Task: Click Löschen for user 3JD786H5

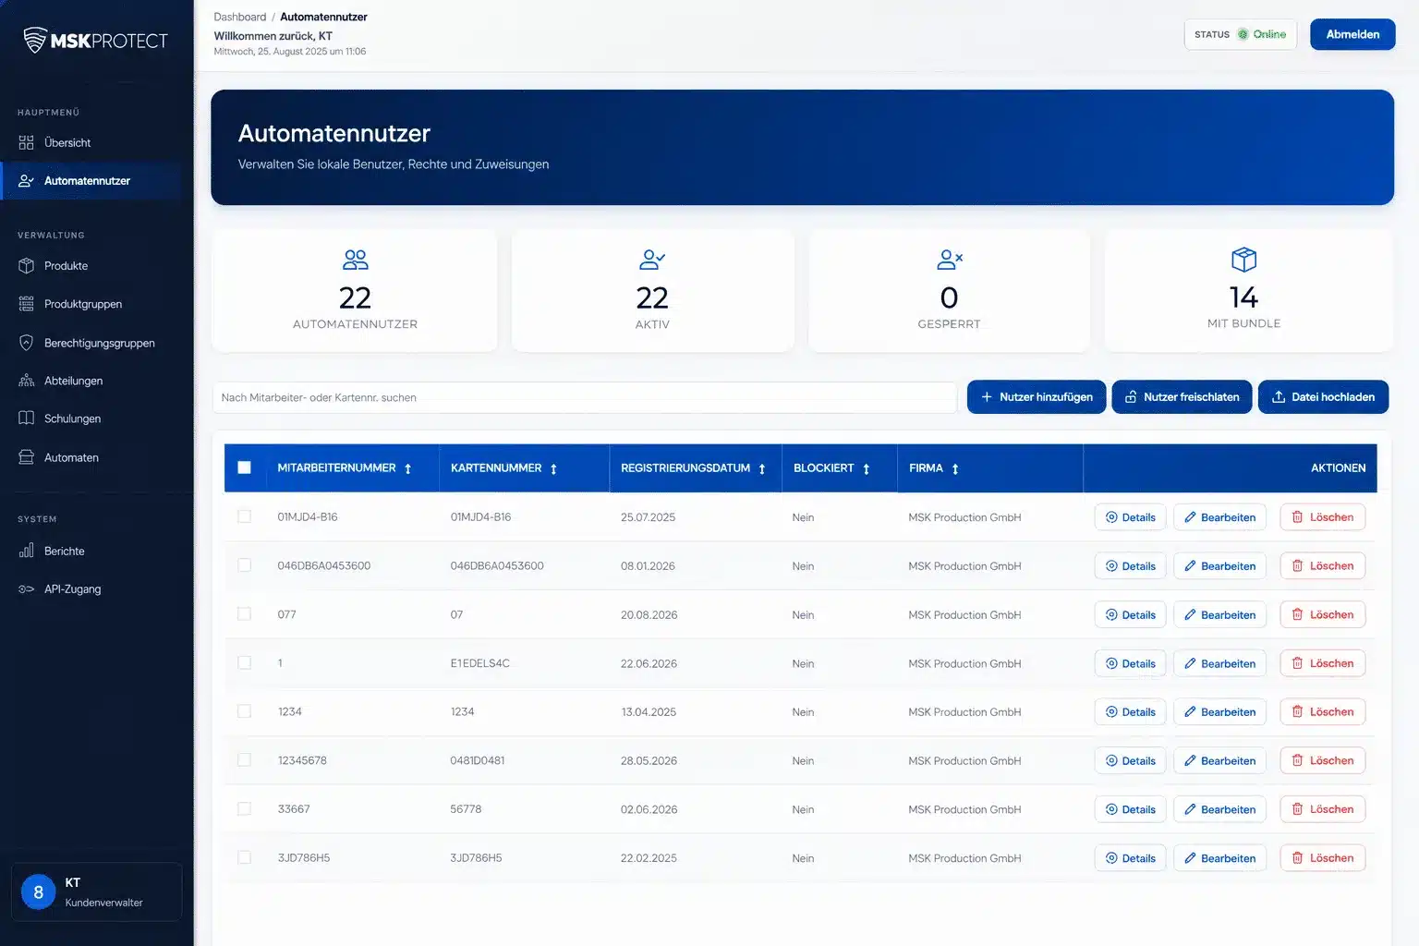Action: (x=1322, y=858)
